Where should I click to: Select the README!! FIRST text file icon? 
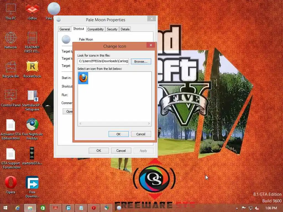(32, 42)
